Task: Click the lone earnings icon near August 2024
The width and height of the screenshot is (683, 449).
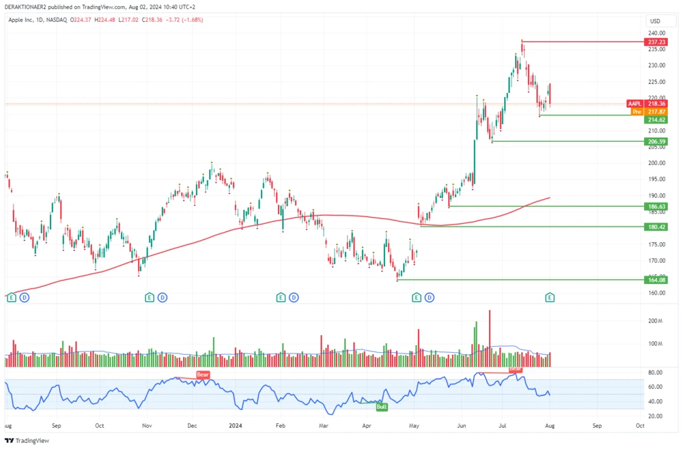Action: pos(550,298)
